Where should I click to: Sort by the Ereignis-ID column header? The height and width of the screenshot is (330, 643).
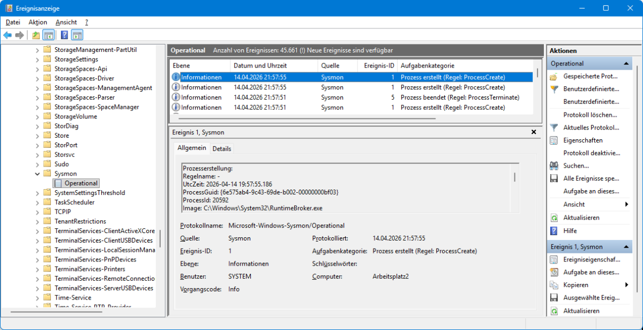click(377, 65)
